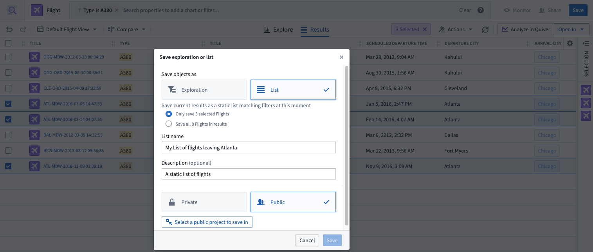The image size is (593, 252).
Task: Click Cancel in the save dialog
Action: click(307, 240)
